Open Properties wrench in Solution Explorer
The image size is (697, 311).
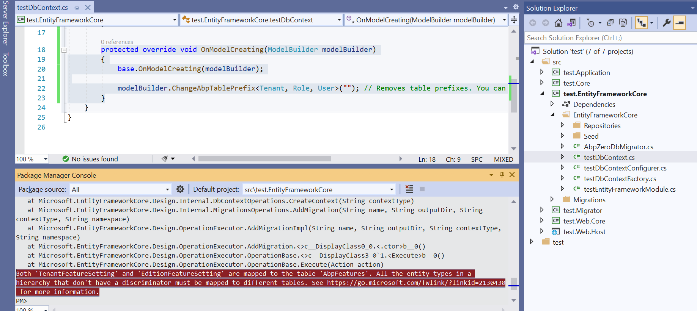tap(666, 23)
